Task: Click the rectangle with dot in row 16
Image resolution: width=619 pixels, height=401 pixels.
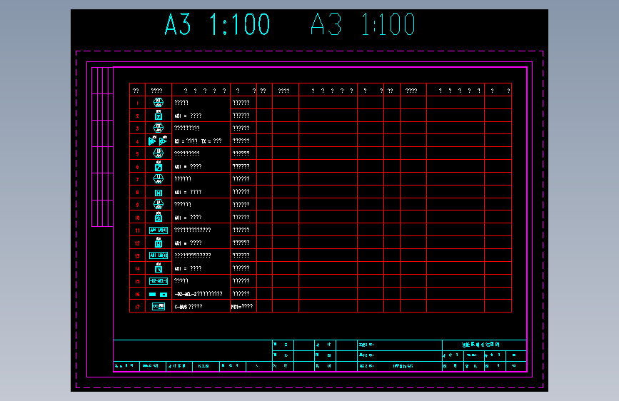Action: coord(163,295)
